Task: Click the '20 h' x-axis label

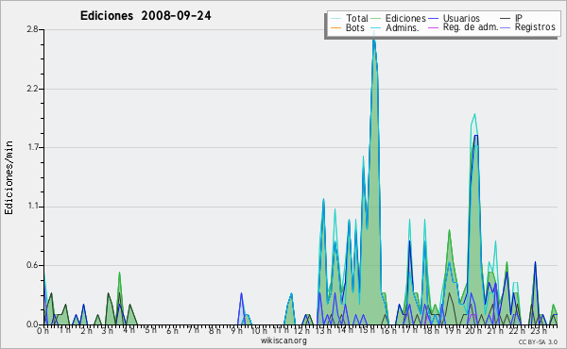Action: point(473,331)
